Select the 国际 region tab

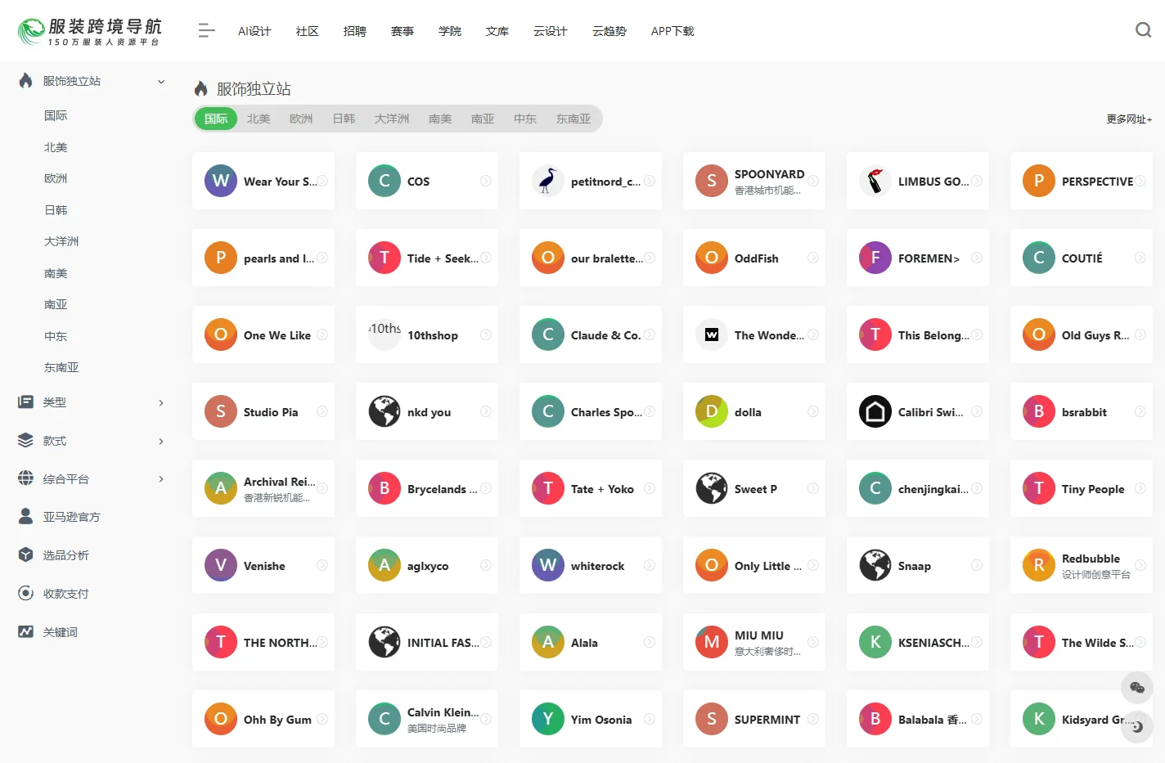(216, 119)
